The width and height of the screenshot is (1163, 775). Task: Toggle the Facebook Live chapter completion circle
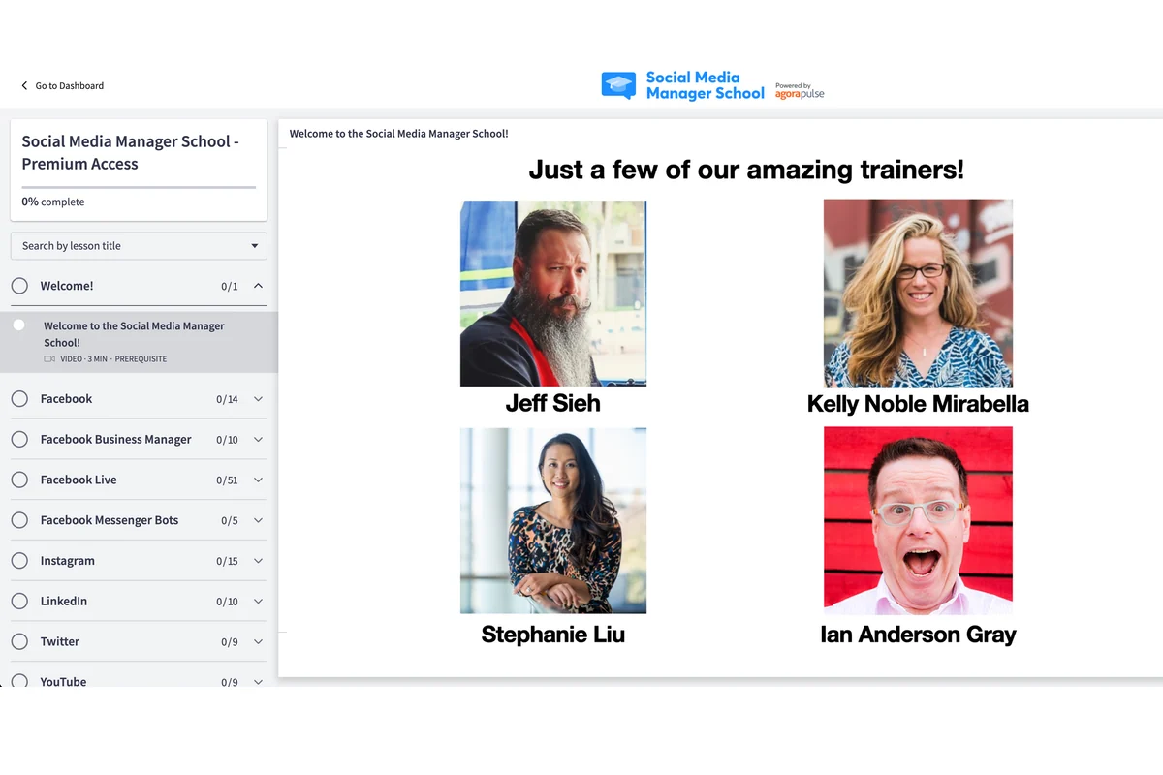click(x=19, y=480)
